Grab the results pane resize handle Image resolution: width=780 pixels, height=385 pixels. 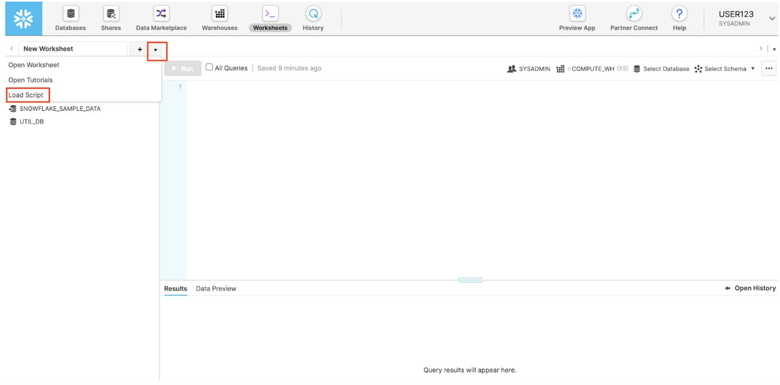470,280
